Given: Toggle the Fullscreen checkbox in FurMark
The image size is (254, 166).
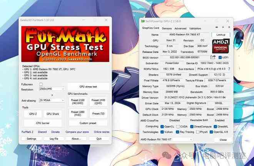Looking at the screenshot, I should 41,84.
